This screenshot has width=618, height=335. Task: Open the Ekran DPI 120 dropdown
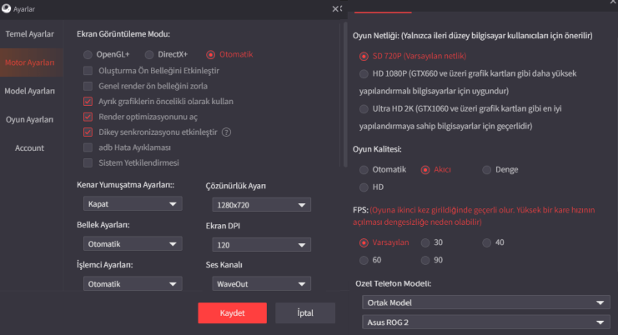coord(261,245)
